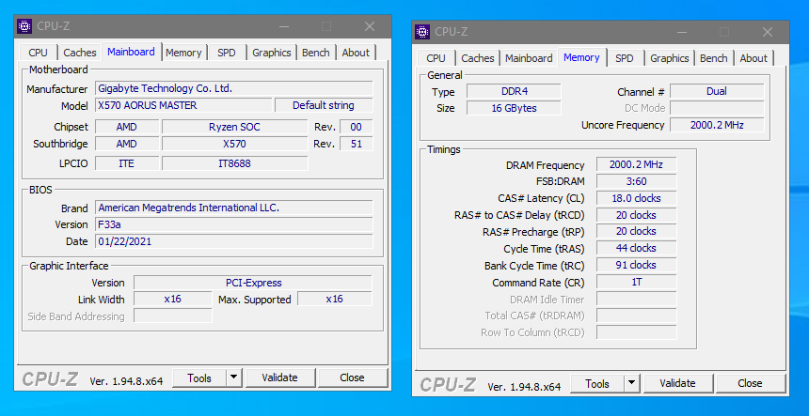Image resolution: width=809 pixels, height=416 pixels.
Task: Click Link Width value x16
Action: point(173,300)
